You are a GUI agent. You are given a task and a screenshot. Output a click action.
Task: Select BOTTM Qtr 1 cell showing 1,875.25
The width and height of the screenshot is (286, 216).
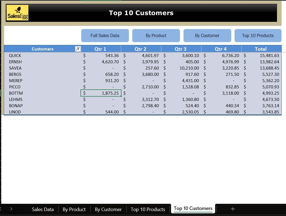pos(101,93)
